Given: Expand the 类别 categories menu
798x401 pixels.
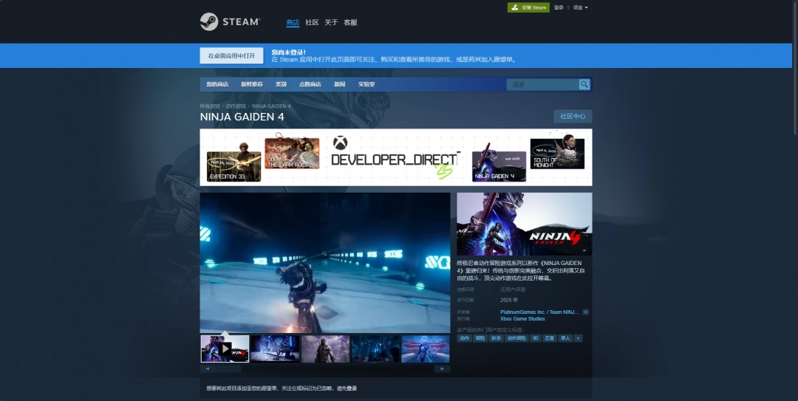Looking at the screenshot, I should coord(281,84).
